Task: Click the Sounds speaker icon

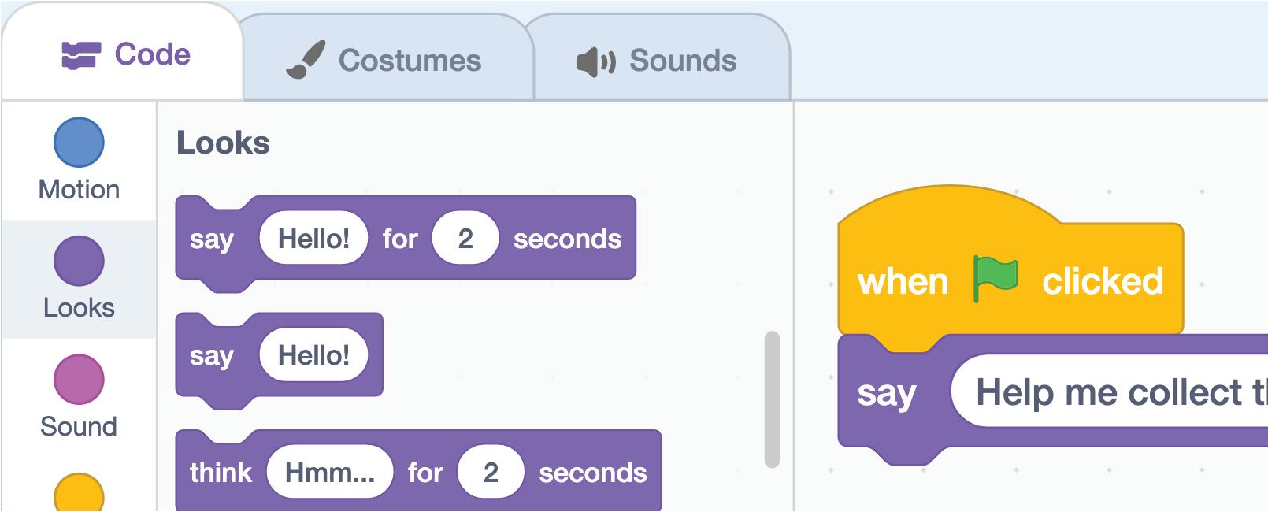Action: pos(595,61)
